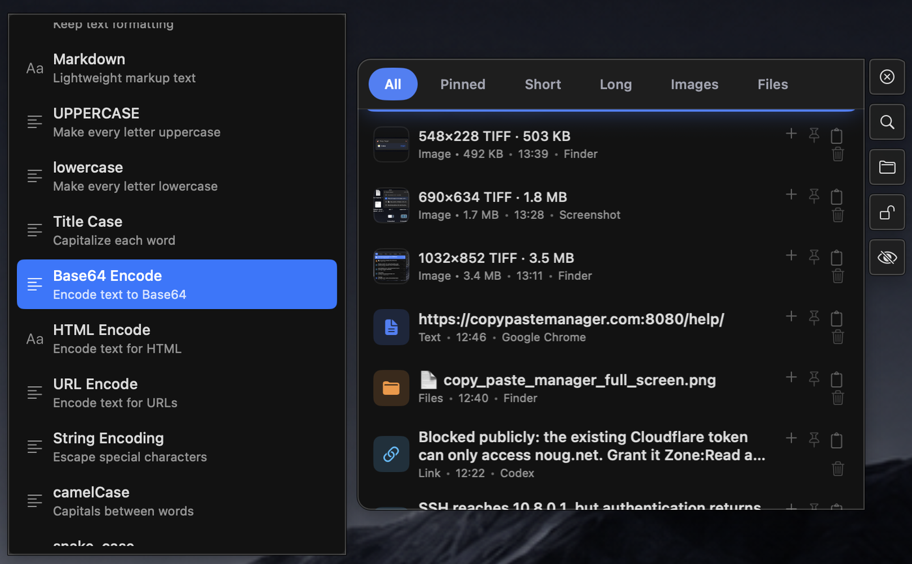Select the text 'copy_paste_manager_full_screen.png'
This screenshot has height=564, width=912.
(x=580, y=379)
